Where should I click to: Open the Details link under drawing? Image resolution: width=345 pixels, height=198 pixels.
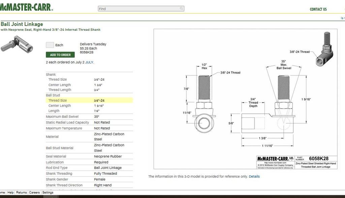click(x=254, y=176)
